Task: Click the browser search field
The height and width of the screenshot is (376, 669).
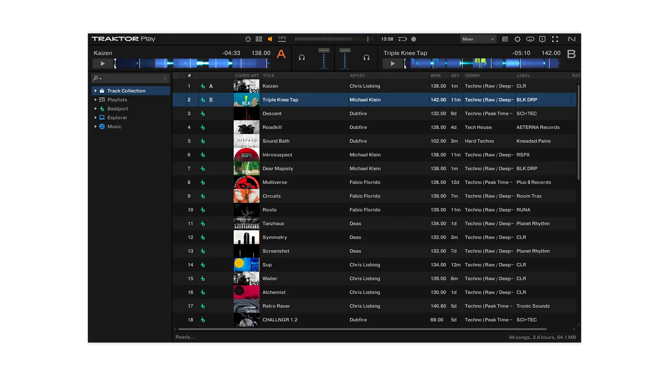Action: [130, 78]
